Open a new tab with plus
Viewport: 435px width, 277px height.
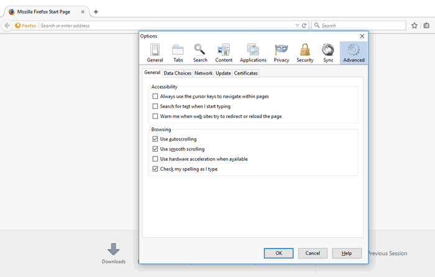click(96, 12)
